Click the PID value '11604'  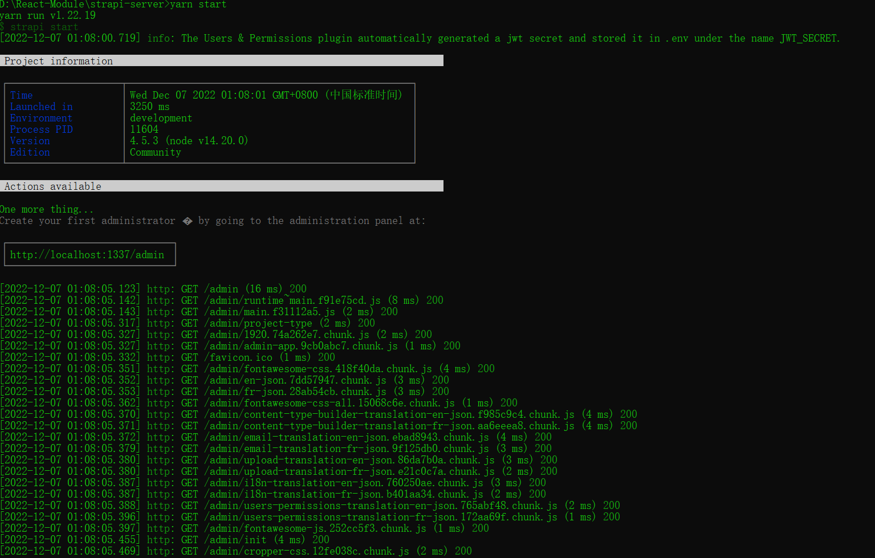pyautogui.click(x=144, y=129)
